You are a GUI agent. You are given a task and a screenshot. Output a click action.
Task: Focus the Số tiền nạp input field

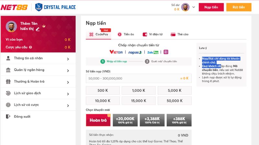(133, 78)
